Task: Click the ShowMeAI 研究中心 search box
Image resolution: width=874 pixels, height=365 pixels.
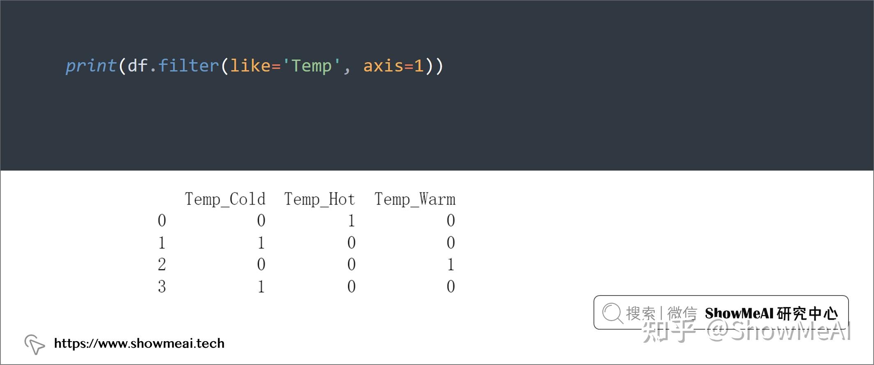Action: [x=721, y=312]
